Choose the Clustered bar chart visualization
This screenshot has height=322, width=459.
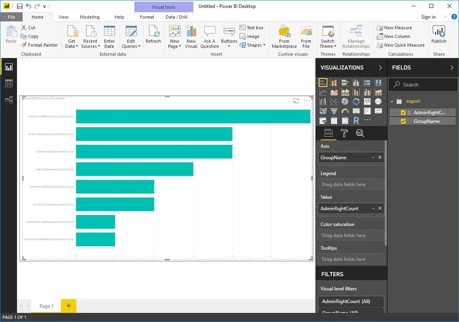(345, 83)
